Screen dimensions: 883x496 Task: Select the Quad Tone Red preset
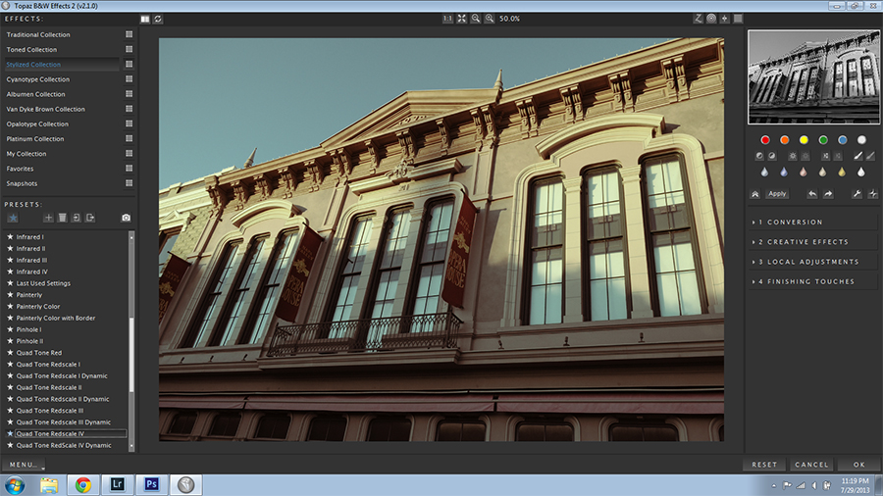point(39,353)
